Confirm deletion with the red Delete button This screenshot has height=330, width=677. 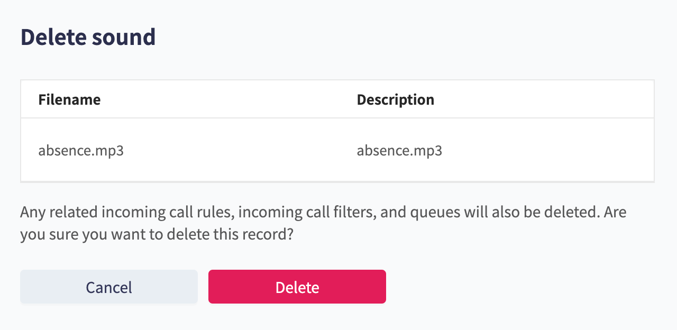coord(297,287)
